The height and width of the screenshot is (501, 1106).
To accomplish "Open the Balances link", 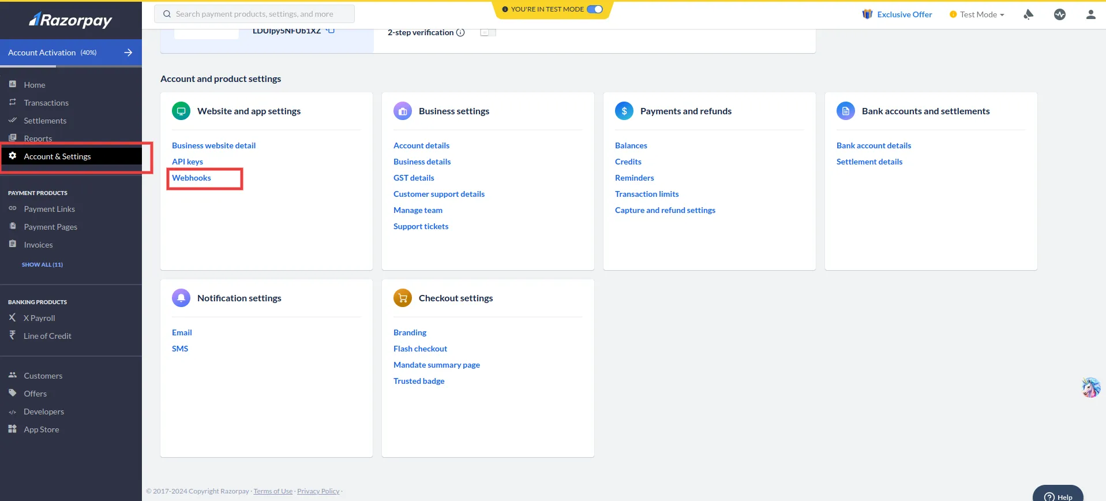I will tap(631, 145).
